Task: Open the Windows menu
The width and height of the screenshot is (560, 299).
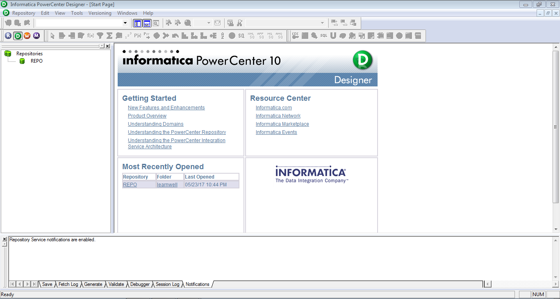Action: click(x=127, y=13)
